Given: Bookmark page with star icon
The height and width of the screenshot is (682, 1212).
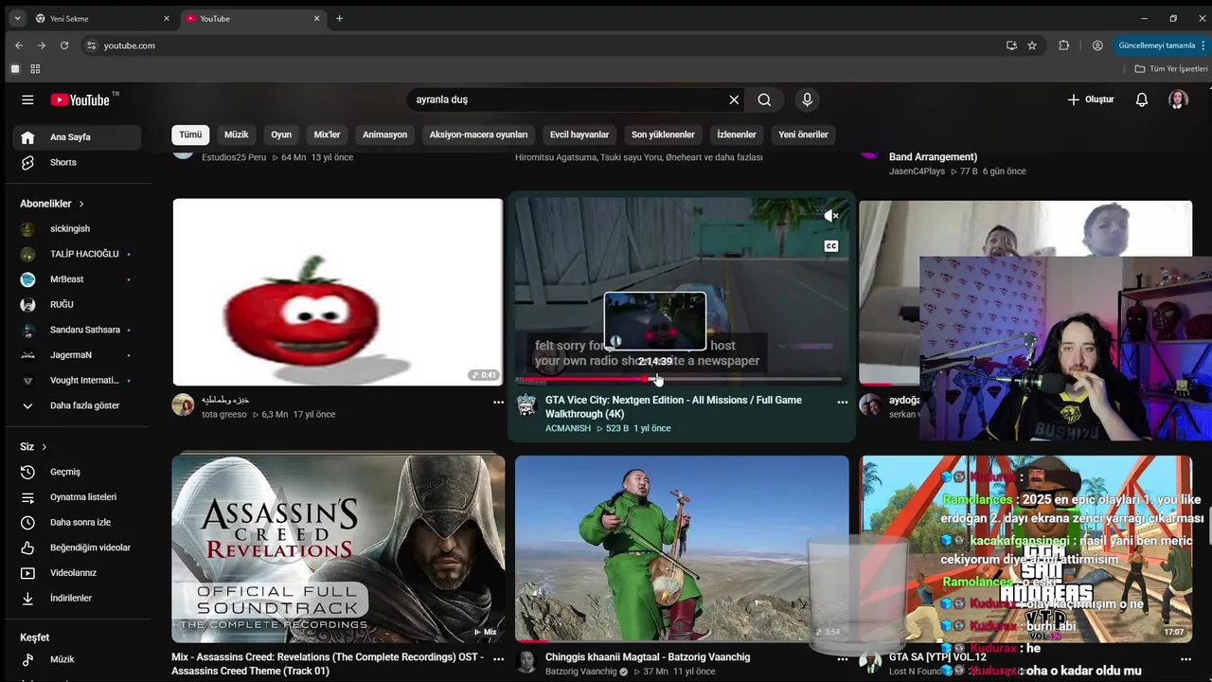Looking at the screenshot, I should coord(1032,45).
